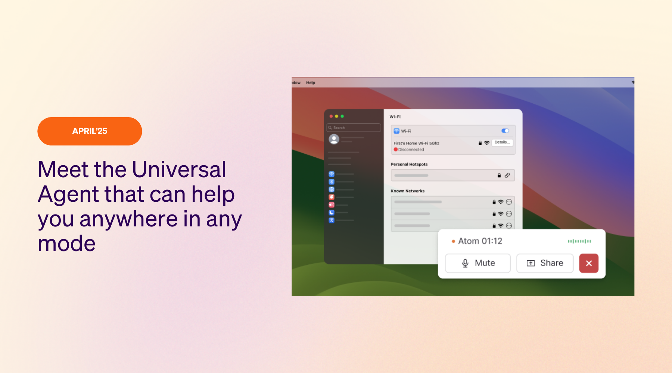Viewport: 672px width, 373px height.
Task: Click the 'Meet the Universal Agent' headline
Action: click(x=140, y=206)
